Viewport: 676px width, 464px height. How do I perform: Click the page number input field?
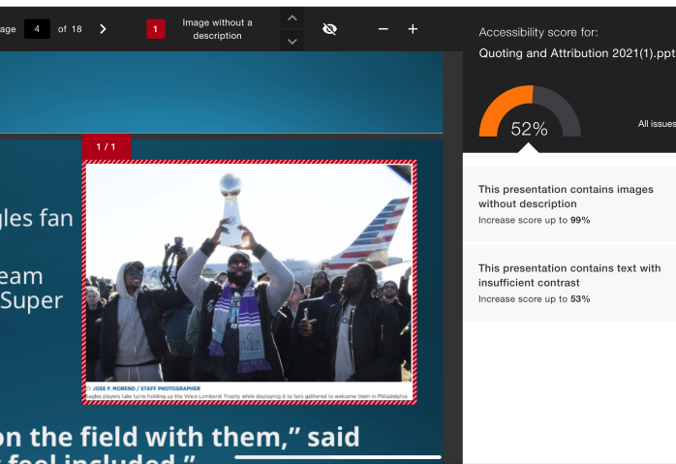(37, 29)
